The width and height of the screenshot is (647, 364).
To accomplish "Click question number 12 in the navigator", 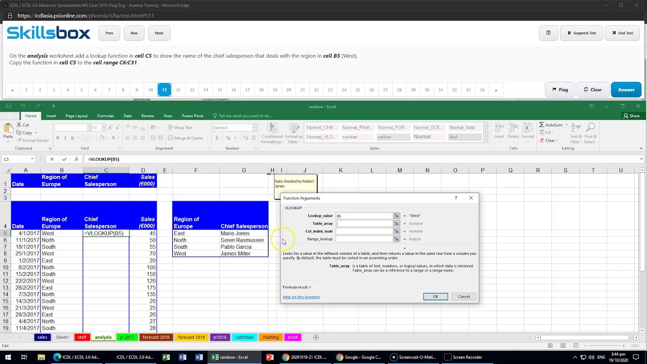I will (x=178, y=90).
